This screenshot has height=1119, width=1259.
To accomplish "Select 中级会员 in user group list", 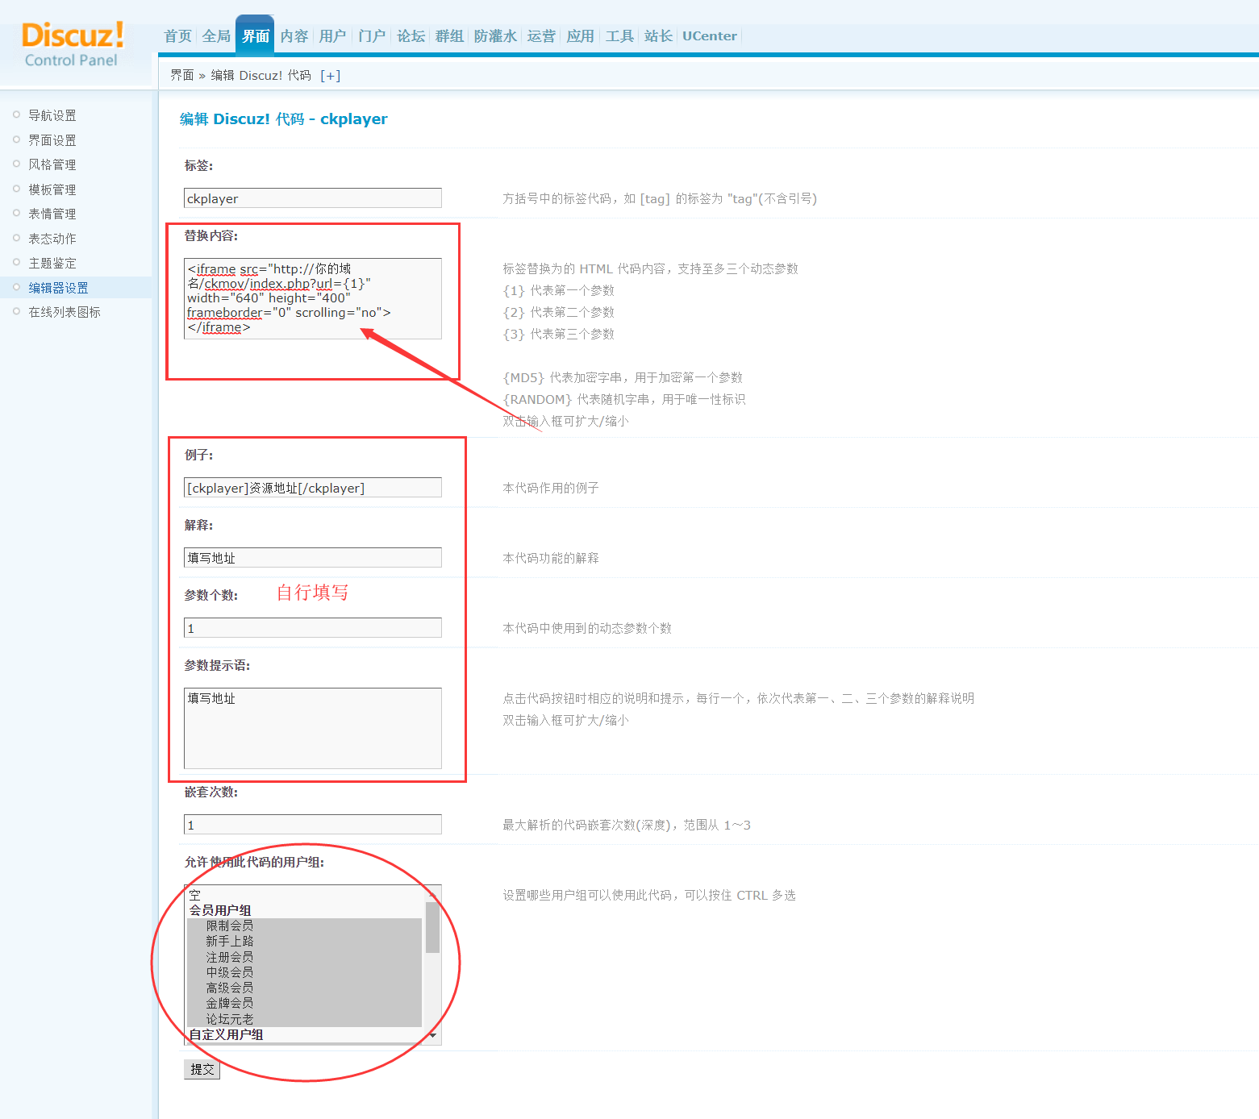I will point(305,972).
